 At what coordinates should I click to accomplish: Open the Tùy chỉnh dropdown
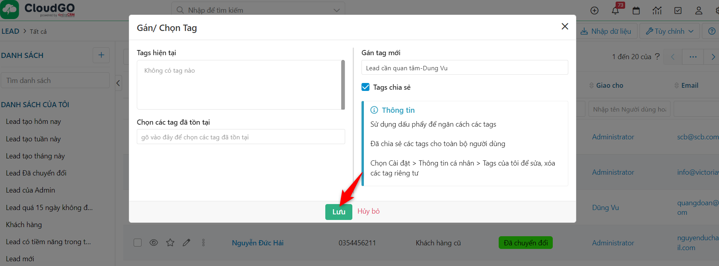(x=670, y=31)
